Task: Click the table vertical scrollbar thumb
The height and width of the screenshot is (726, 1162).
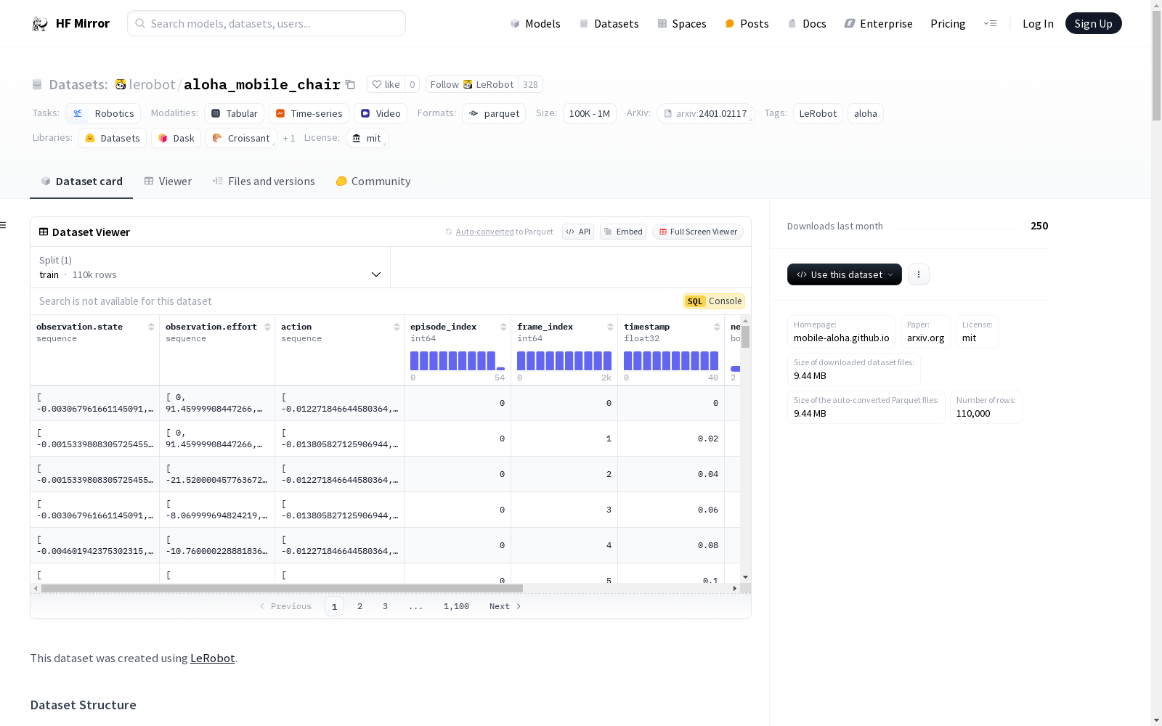Action: pyautogui.click(x=745, y=337)
